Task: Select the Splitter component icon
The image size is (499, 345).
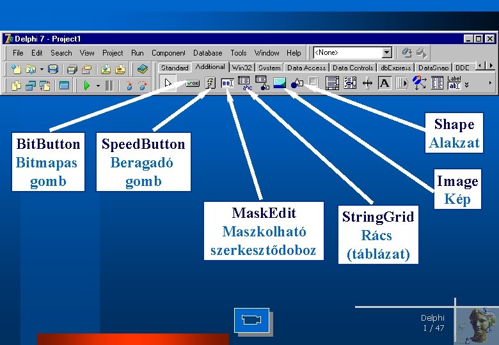Action: (367, 84)
